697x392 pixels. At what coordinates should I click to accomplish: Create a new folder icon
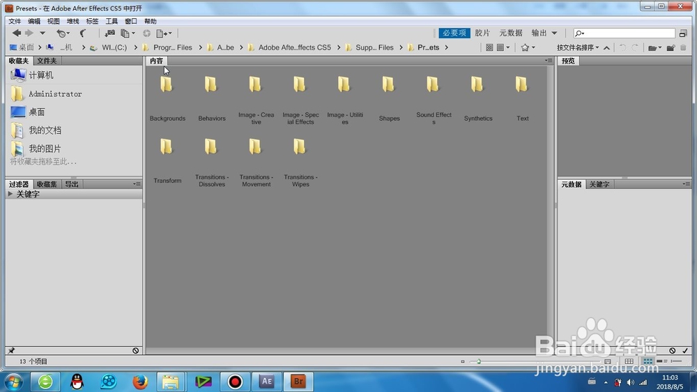671,47
